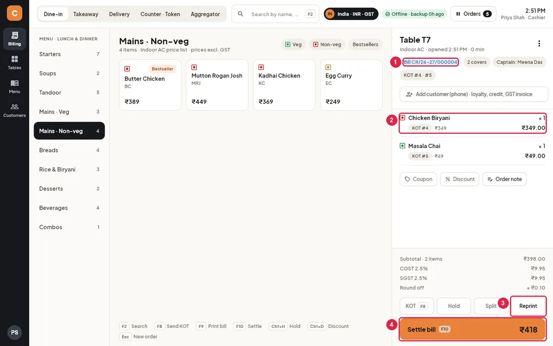This screenshot has height=346, width=553.
Task: Toggle the Non-veg filter chip
Action: click(327, 44)
